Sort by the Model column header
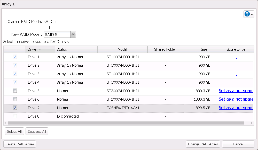258x150 pixels. click(122, 49)
